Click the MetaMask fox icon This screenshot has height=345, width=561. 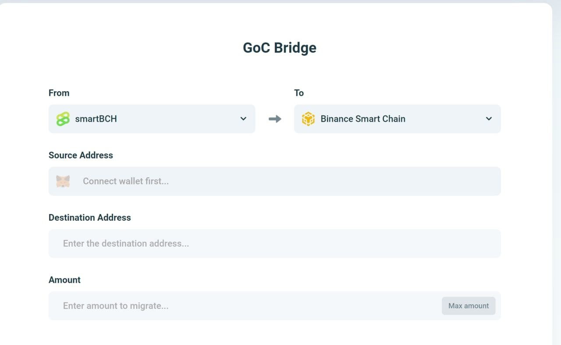(63, 181)
